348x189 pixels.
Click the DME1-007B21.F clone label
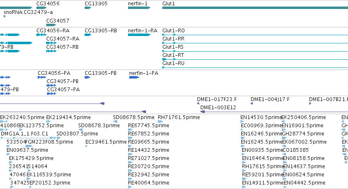(328, 99)
